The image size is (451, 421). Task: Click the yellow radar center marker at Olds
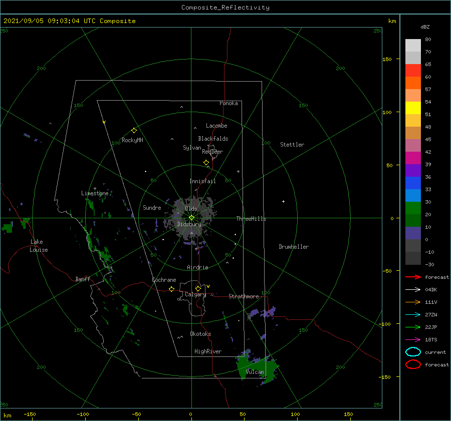(191, 218)
